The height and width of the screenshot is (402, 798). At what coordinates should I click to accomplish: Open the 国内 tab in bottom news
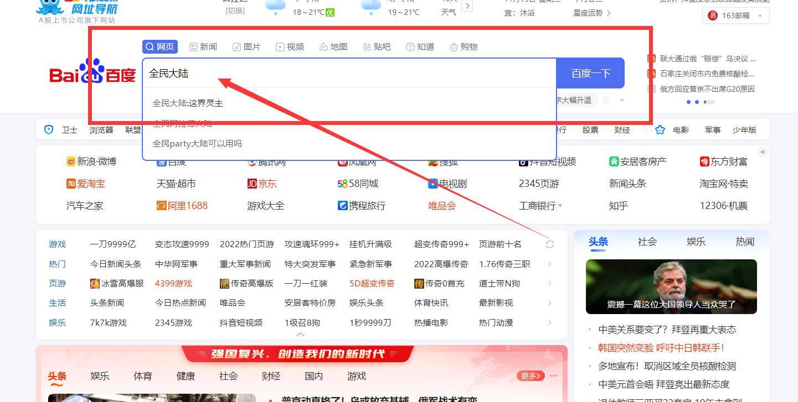point(314,376)
